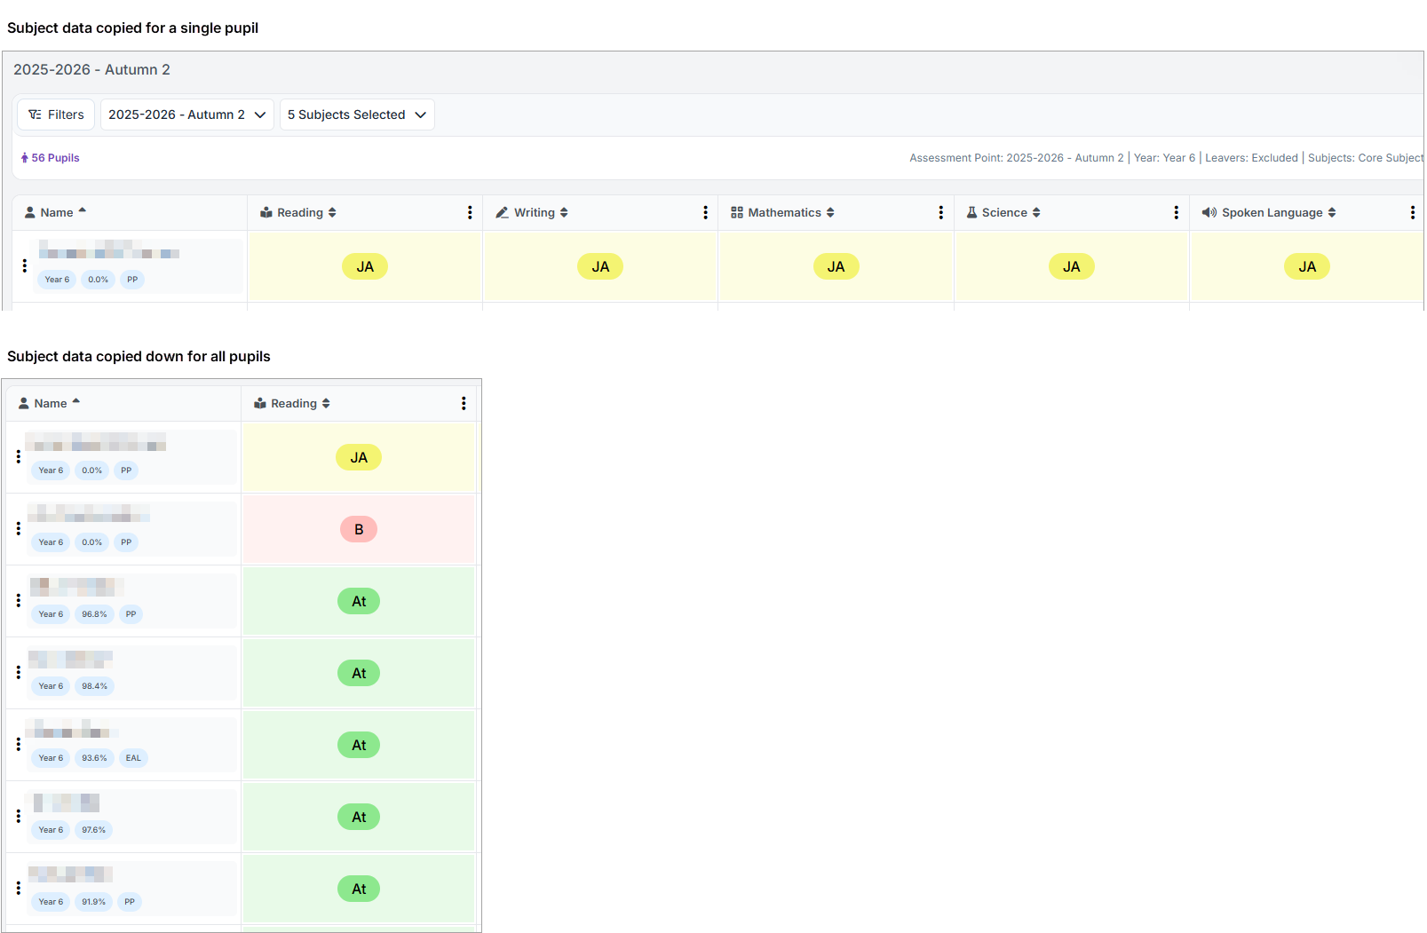The height and width of the screenshot is (933, 1427).
Task: Expand the 2025-2026 - Autumn 2 dropdown
Action: coord(186,115)
